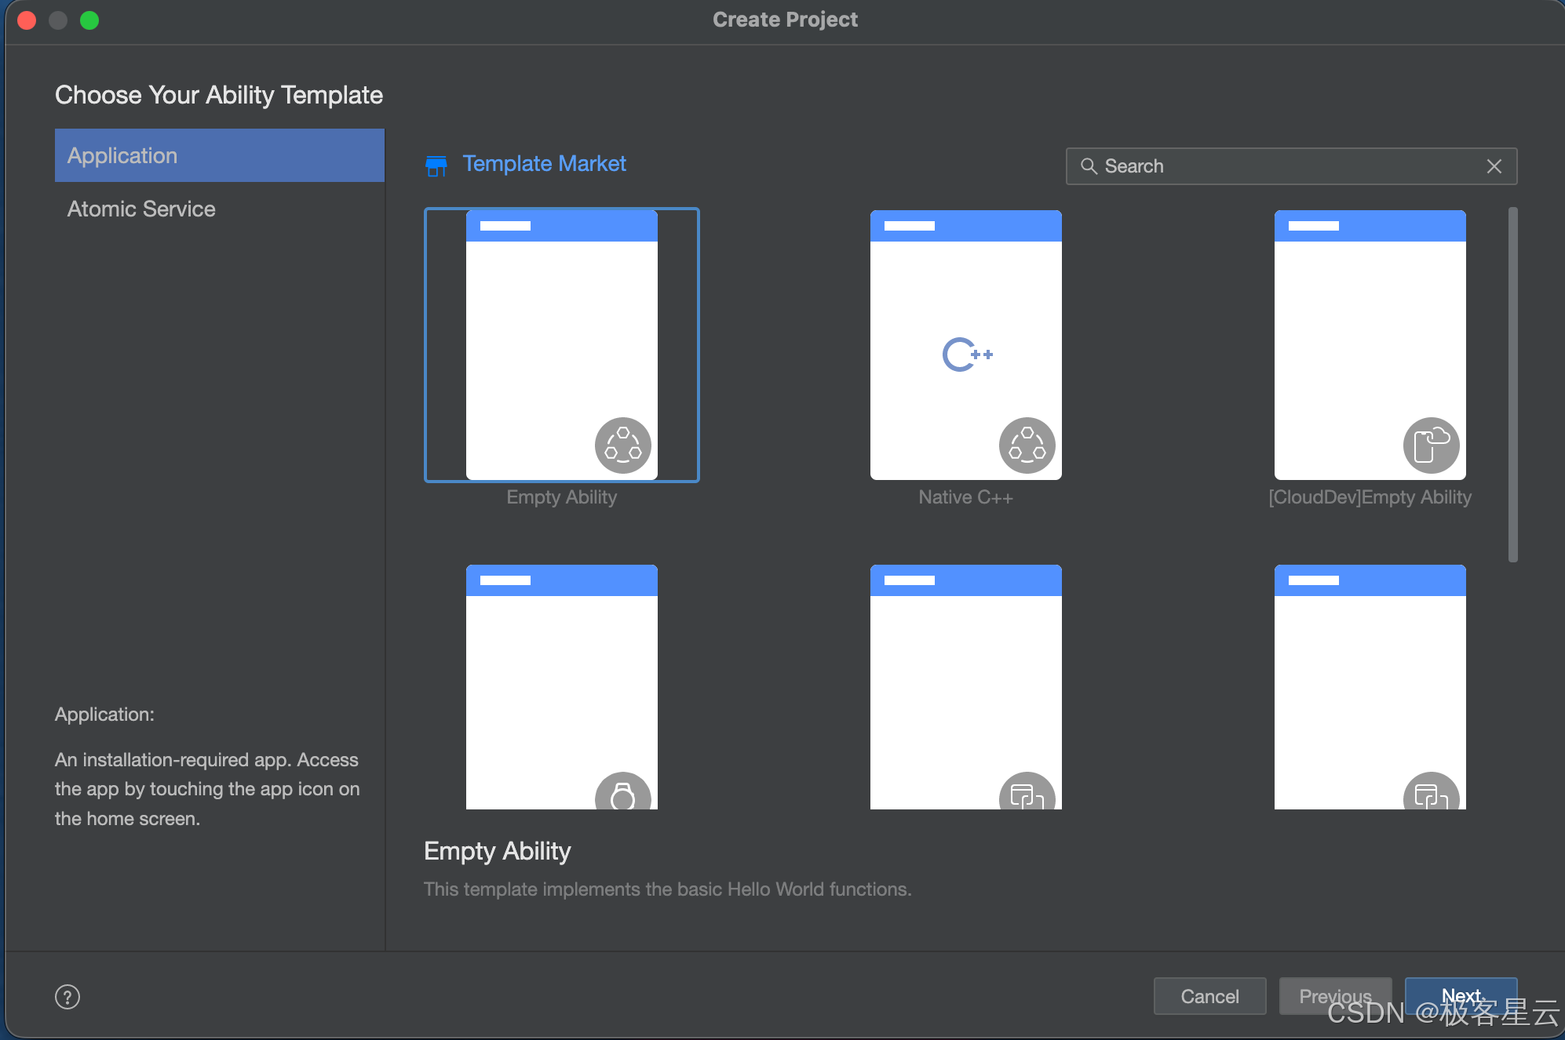Click the 'Empty Ability' label under first template
The height and width of the screenshot is (1040, 1565).
[562, 497]
